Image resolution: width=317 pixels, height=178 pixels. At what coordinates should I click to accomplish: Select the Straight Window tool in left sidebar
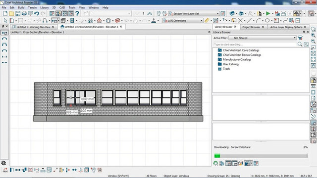(x=4, y=33)
